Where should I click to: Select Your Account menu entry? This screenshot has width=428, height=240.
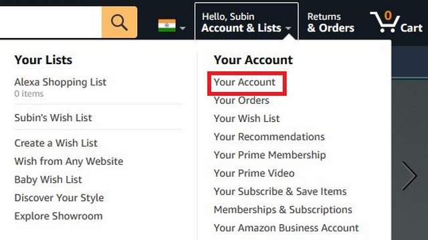click(x=244, y=82)
